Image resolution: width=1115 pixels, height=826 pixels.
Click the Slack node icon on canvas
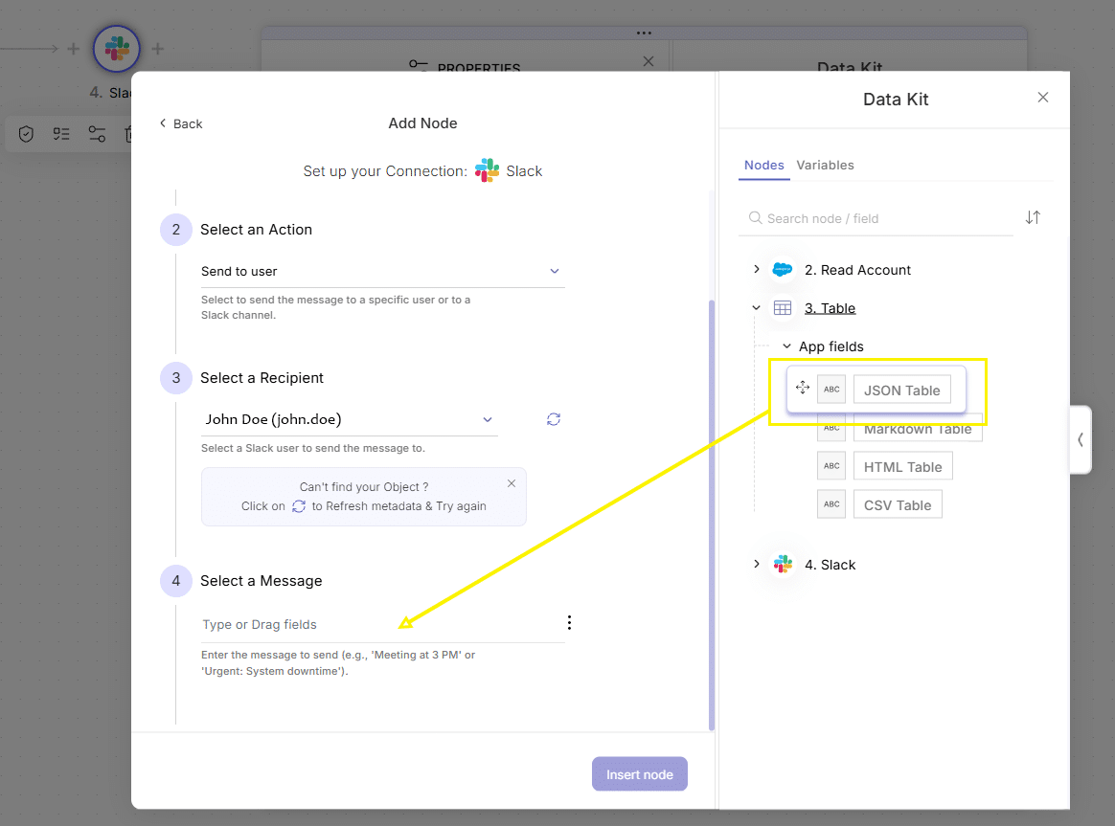point(117,49)
